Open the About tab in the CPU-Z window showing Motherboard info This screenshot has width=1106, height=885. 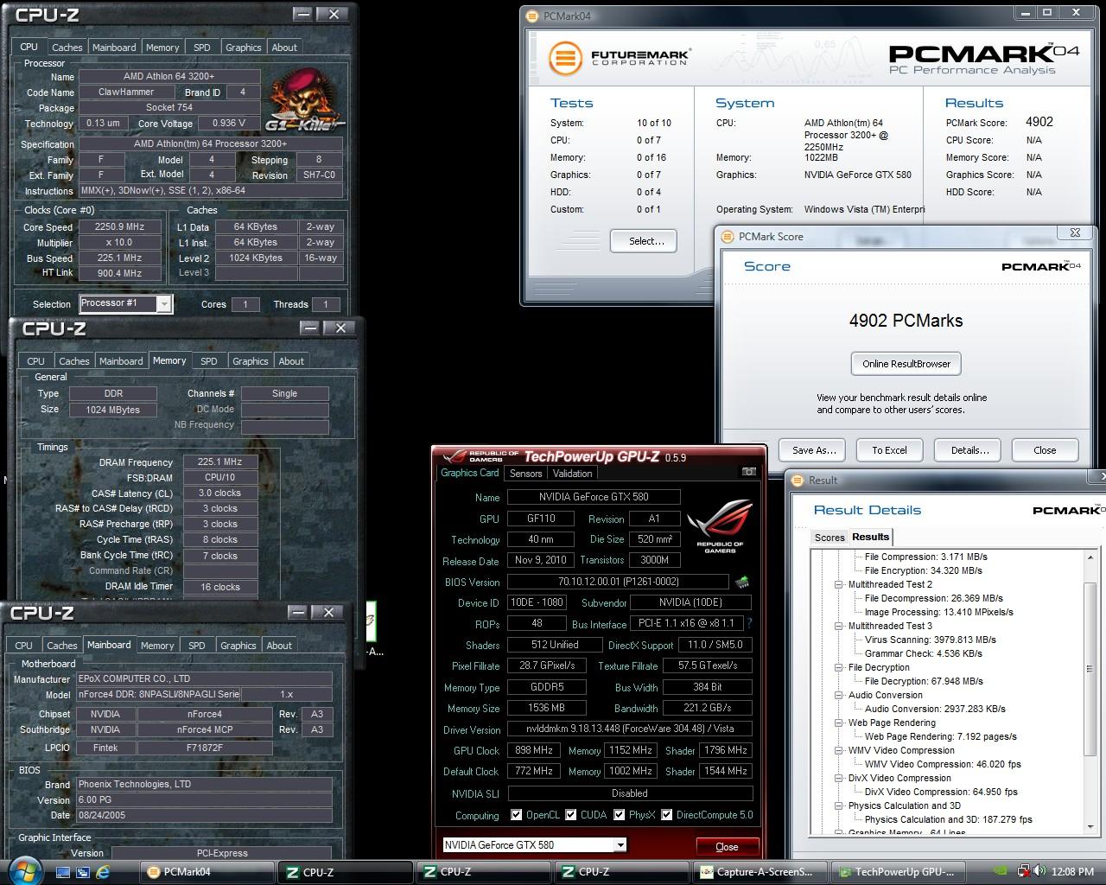[279, 646]
